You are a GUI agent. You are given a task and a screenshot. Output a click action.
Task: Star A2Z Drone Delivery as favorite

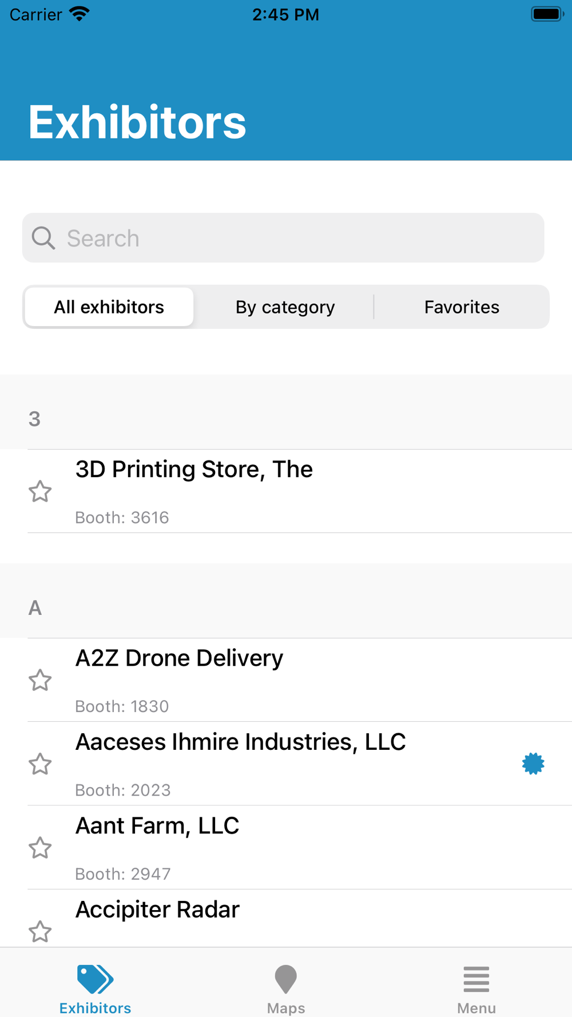pyautogui.click(x=40, y=680)
